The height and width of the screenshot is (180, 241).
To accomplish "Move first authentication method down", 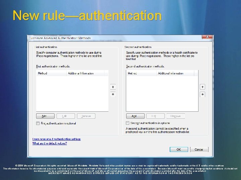I will [x=113, y=94].
